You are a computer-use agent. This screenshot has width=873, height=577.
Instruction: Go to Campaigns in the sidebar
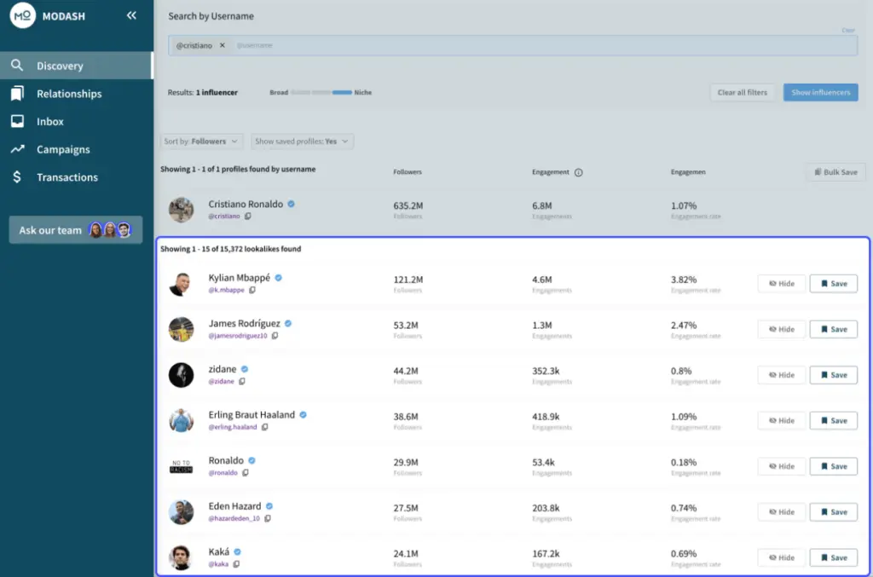62,149
